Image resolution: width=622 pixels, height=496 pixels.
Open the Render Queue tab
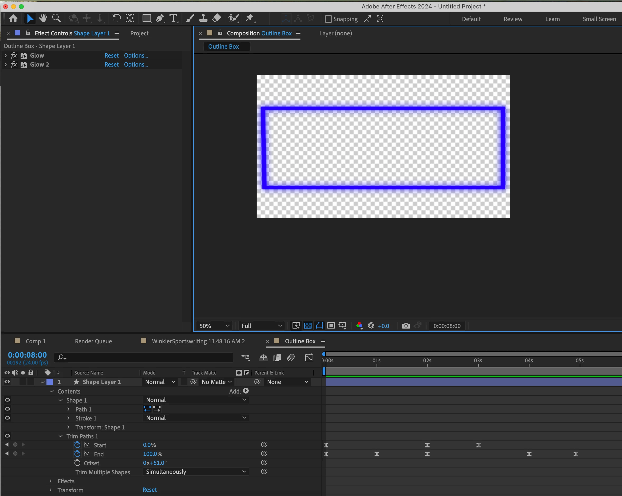click(x=93, y=341)
